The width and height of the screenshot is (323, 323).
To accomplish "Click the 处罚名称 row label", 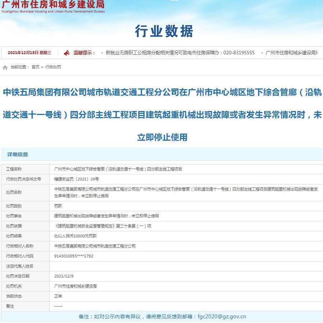I will (x=14, y=192).
